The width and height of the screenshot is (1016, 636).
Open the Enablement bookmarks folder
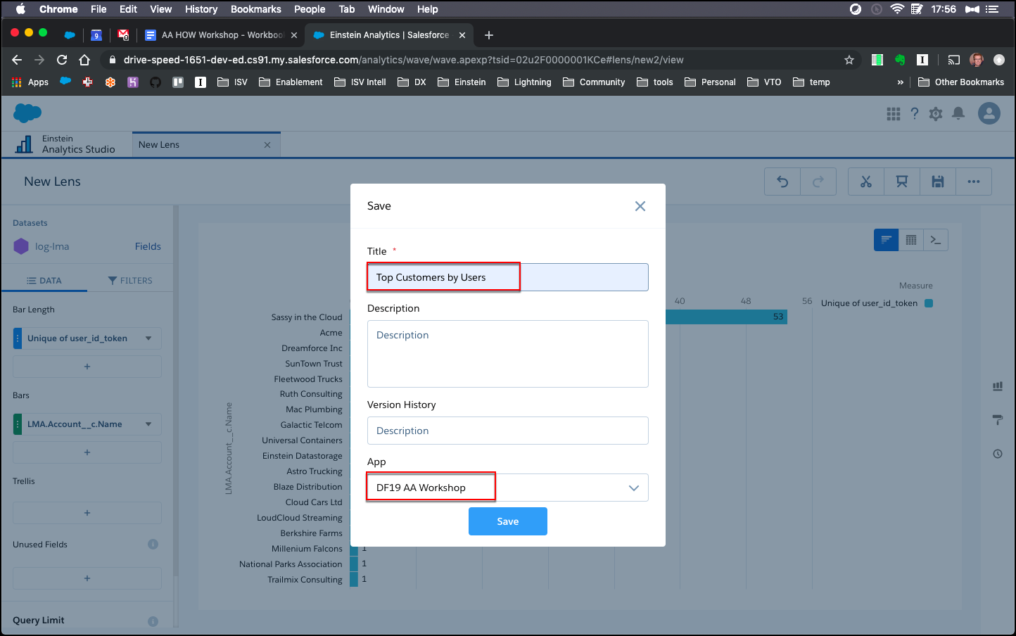click(x=291, y=82)
